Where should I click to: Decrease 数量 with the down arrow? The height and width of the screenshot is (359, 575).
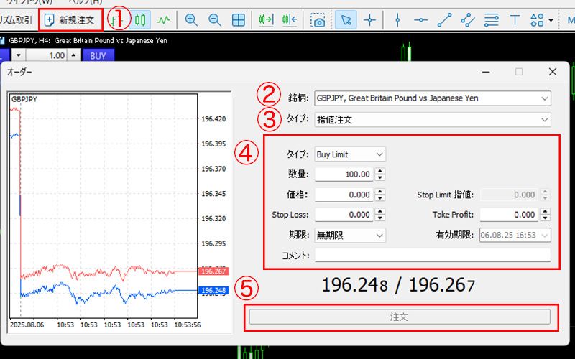point(380,177)
